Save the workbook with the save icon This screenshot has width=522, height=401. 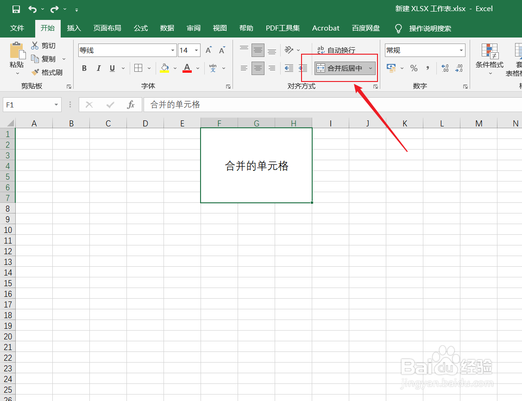16,9
